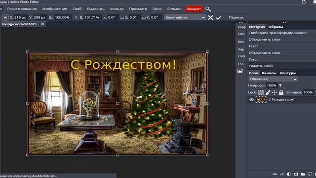Create a new folder group icon
This screenshot has width=316, height=178.
(303, 174)
